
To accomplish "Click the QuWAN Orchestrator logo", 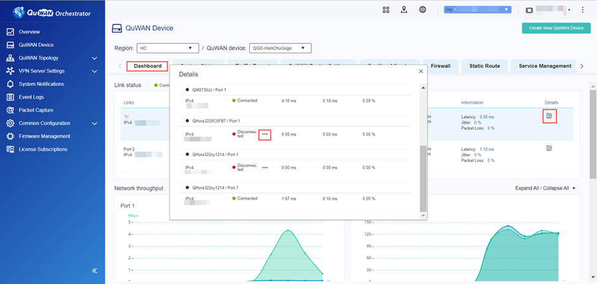I will (51, 13).
